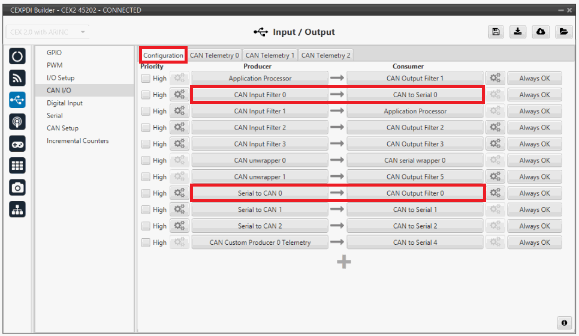Viewport: 579px width, 336px height.
Task: Click the add new row plus icon
Action: click(x=343, y=262)
